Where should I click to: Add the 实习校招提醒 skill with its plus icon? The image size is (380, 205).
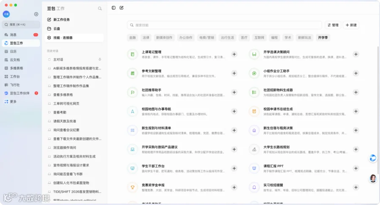356,187
